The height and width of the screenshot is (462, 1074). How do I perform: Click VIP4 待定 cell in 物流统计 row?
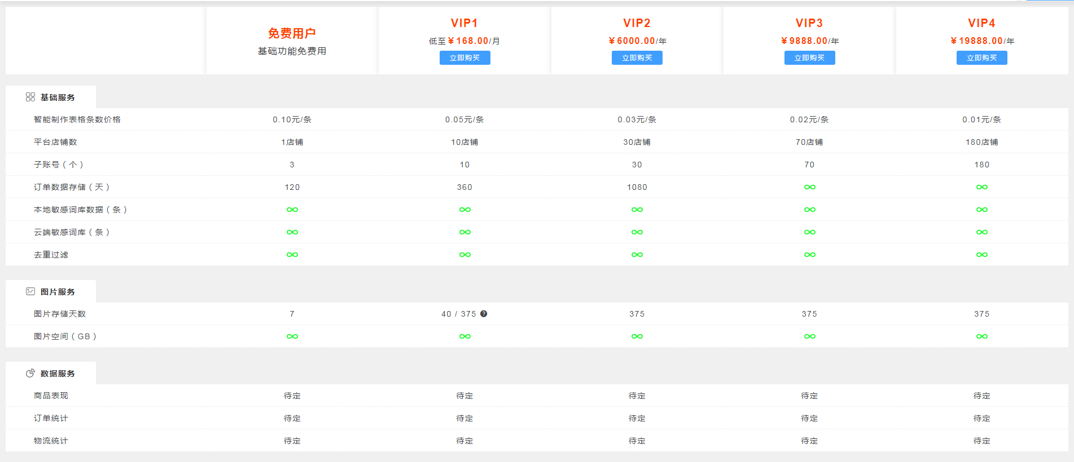(981, 441)
